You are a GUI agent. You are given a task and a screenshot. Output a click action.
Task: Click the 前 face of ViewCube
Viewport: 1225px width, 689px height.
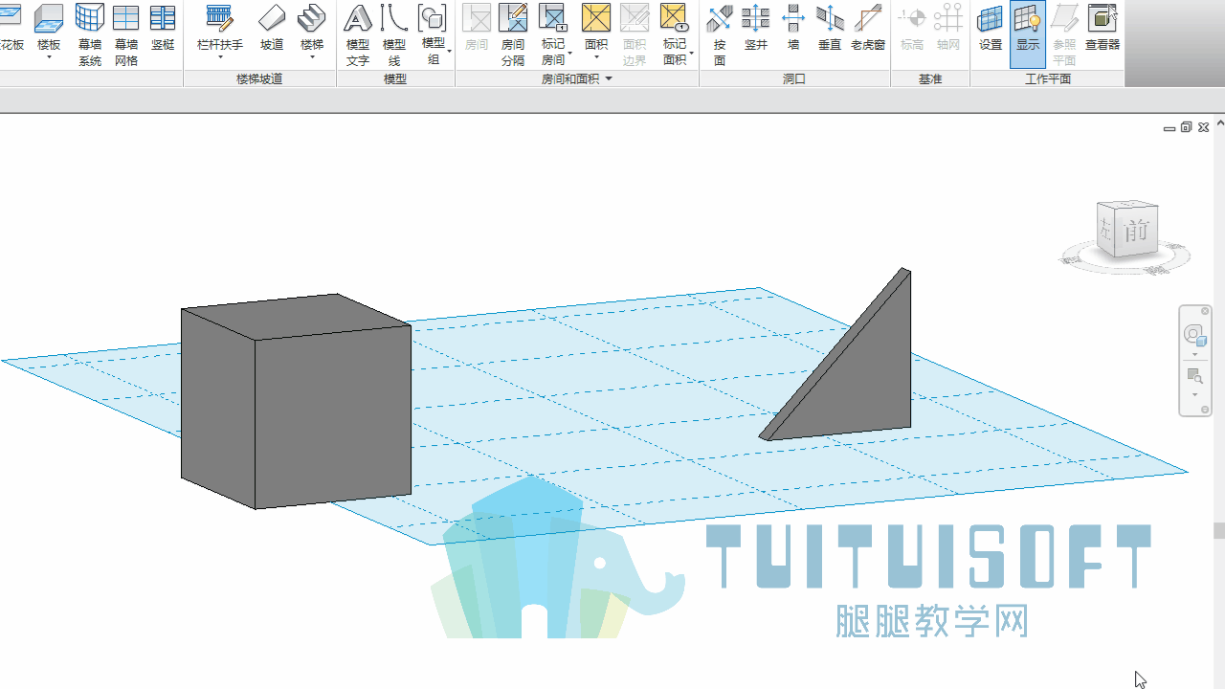coord(1136,231)
